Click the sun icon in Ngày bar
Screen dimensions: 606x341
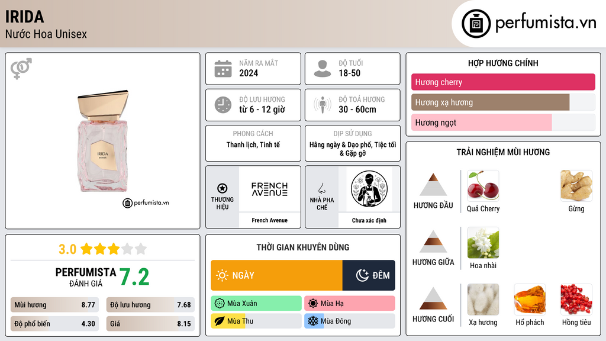223,275
